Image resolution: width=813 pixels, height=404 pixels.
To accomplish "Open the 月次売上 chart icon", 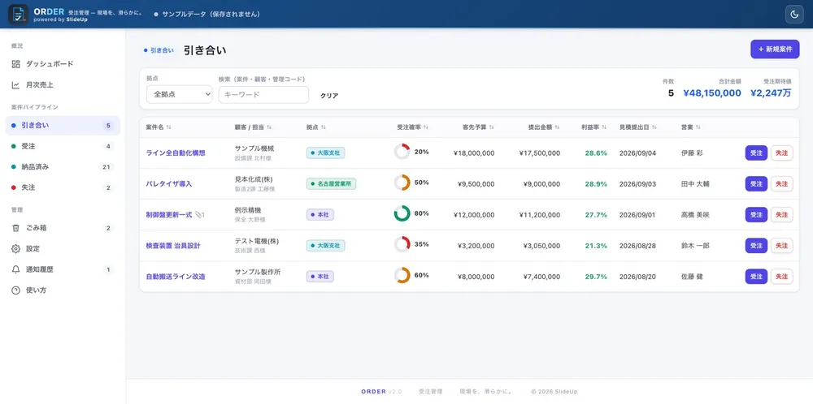I will point(15,85).
